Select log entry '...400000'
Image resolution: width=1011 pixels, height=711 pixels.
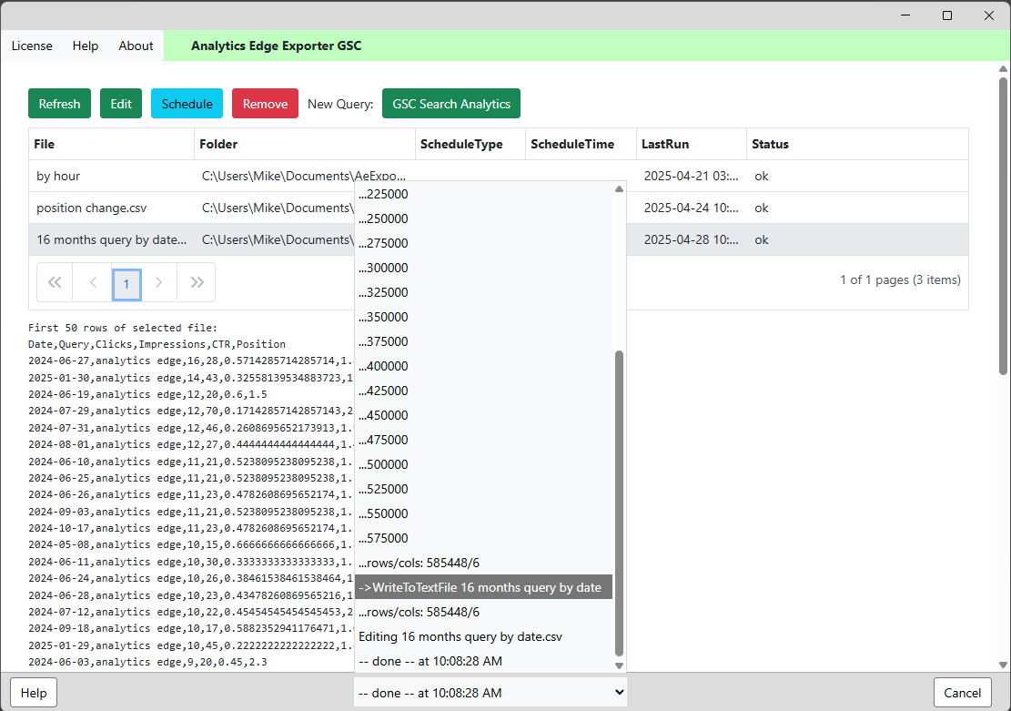[x=483, y=366]
